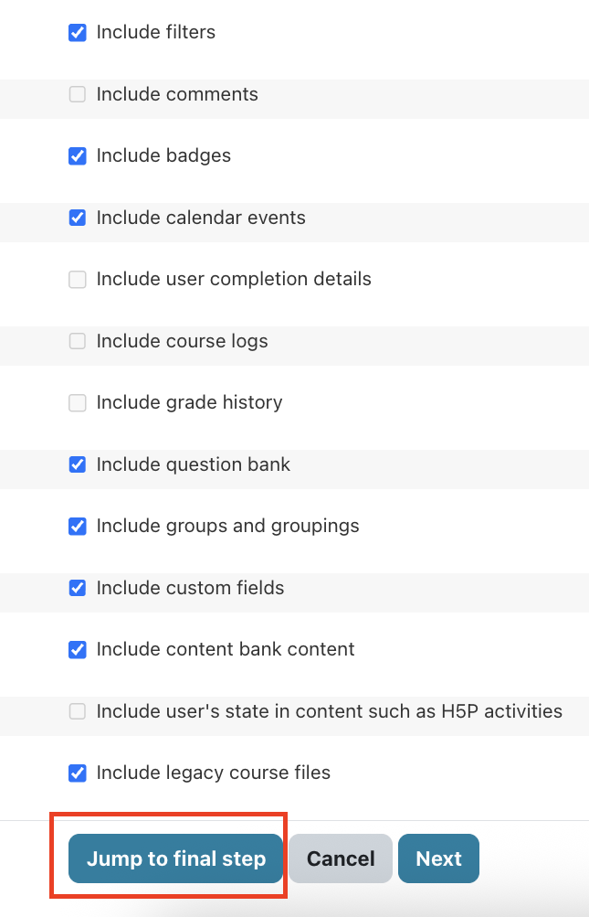
Task: Uncheck the Include question bank checkbox
Action: (78, 464)
